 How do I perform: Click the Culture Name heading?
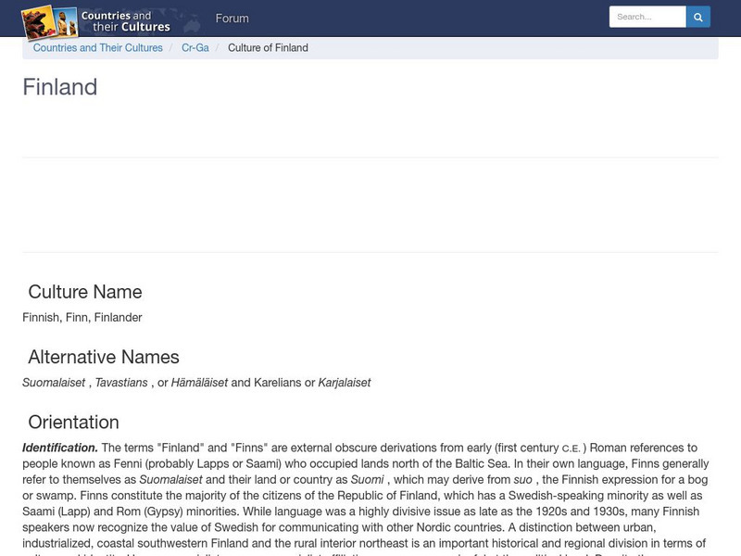pyautogui.click(x=85, y=292)
